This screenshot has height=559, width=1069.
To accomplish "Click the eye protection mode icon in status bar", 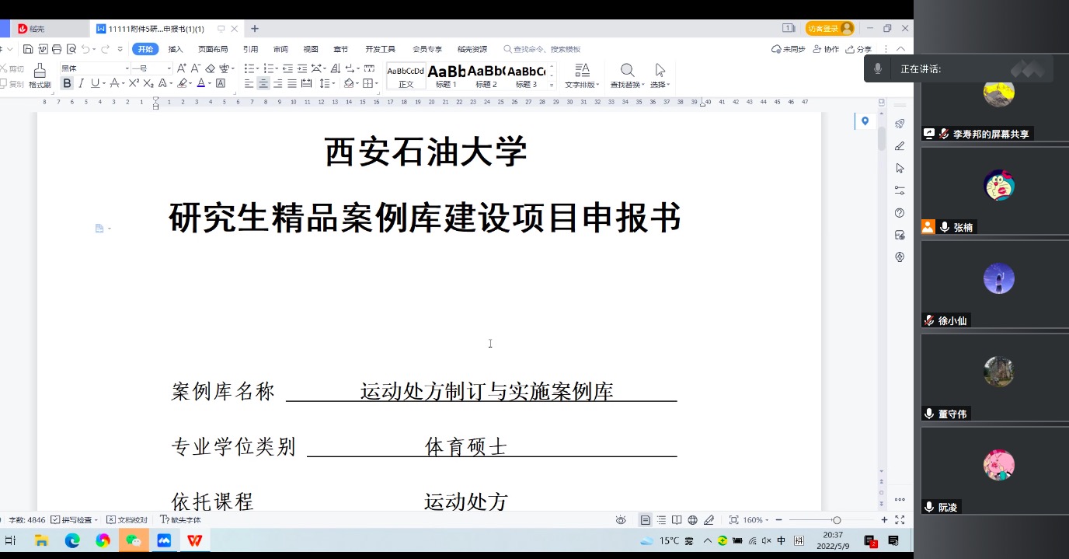I will pos(621,520).
